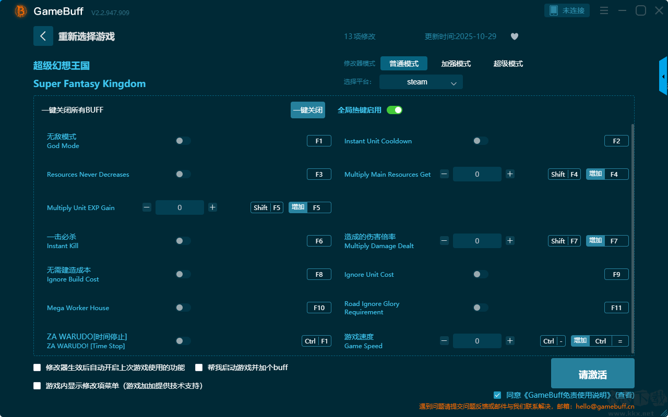
Task: Click the 请激活 activate button
Action: pyautogui.click(x=592, y=374)
